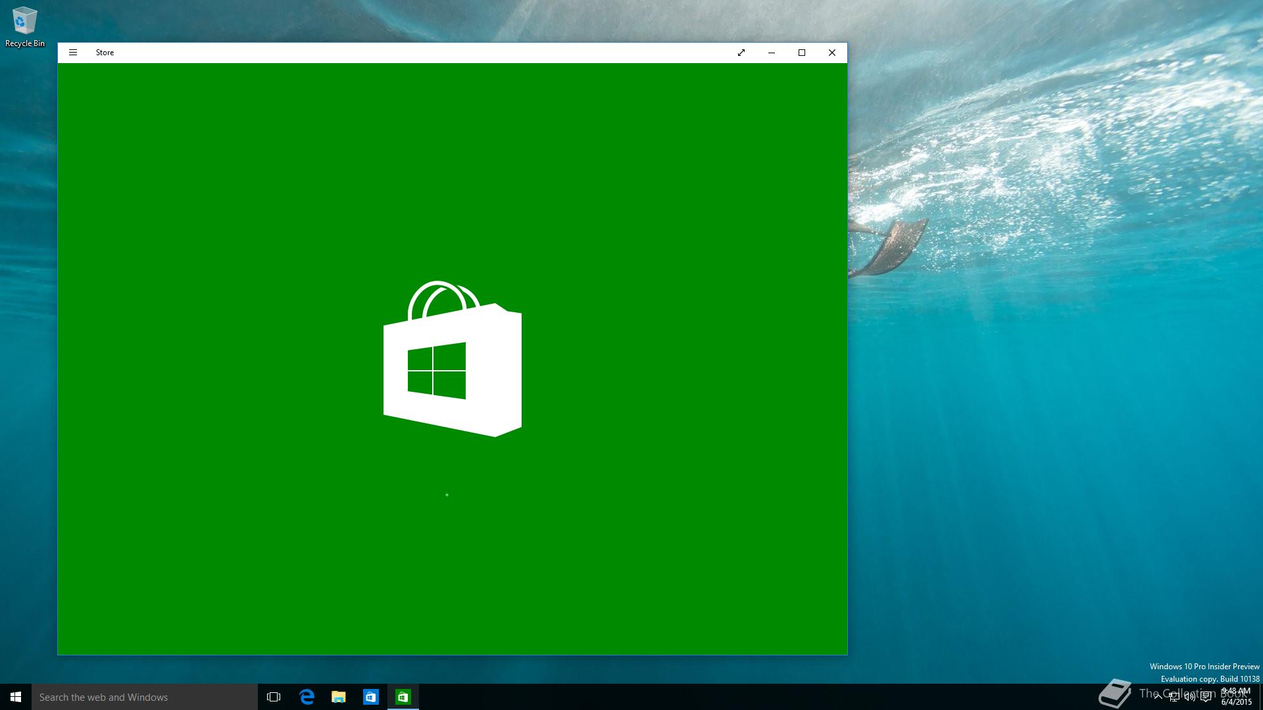Open the Action Center notifications icon
The width and height of the screenshot is (1263, 710).
[x=1206, y=697]
